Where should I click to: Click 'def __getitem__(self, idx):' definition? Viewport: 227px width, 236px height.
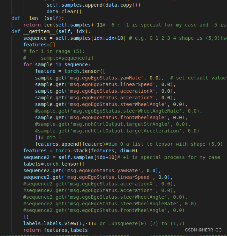pyautogui.click(x=51, y=31)
